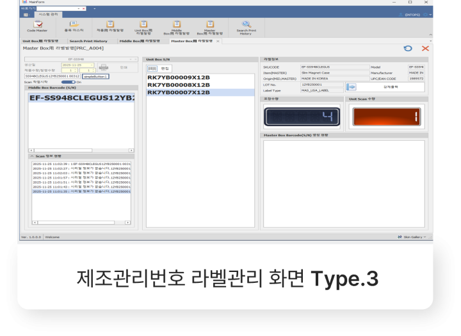The width and height of the screenshot is (461, 336).
Task: Click the 편집 edit button
Action: coord(165,68)
